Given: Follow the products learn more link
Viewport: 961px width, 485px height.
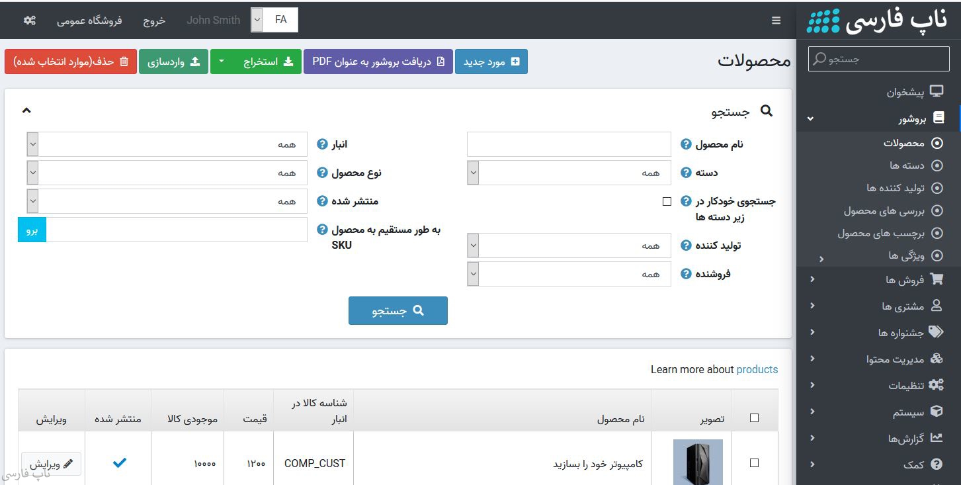Looking at the screenshot, I should (757, 369).
